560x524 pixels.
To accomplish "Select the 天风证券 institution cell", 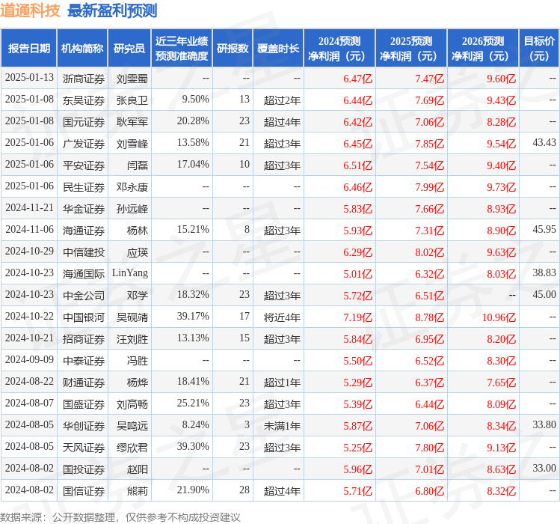I will coord(84,448).
